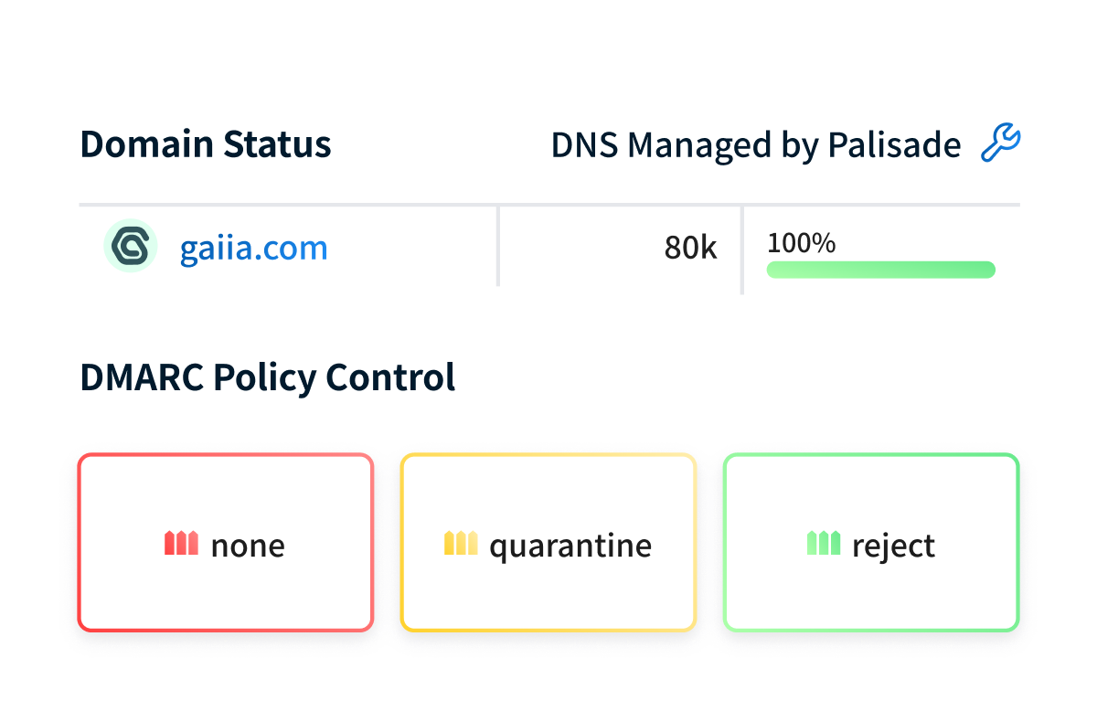Select the 80k email volume value
This screenshot has width=1097, height=711.
[x=690, y=248]
